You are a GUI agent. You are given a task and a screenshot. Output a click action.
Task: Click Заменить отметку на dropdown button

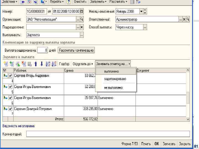click(113, 64)
